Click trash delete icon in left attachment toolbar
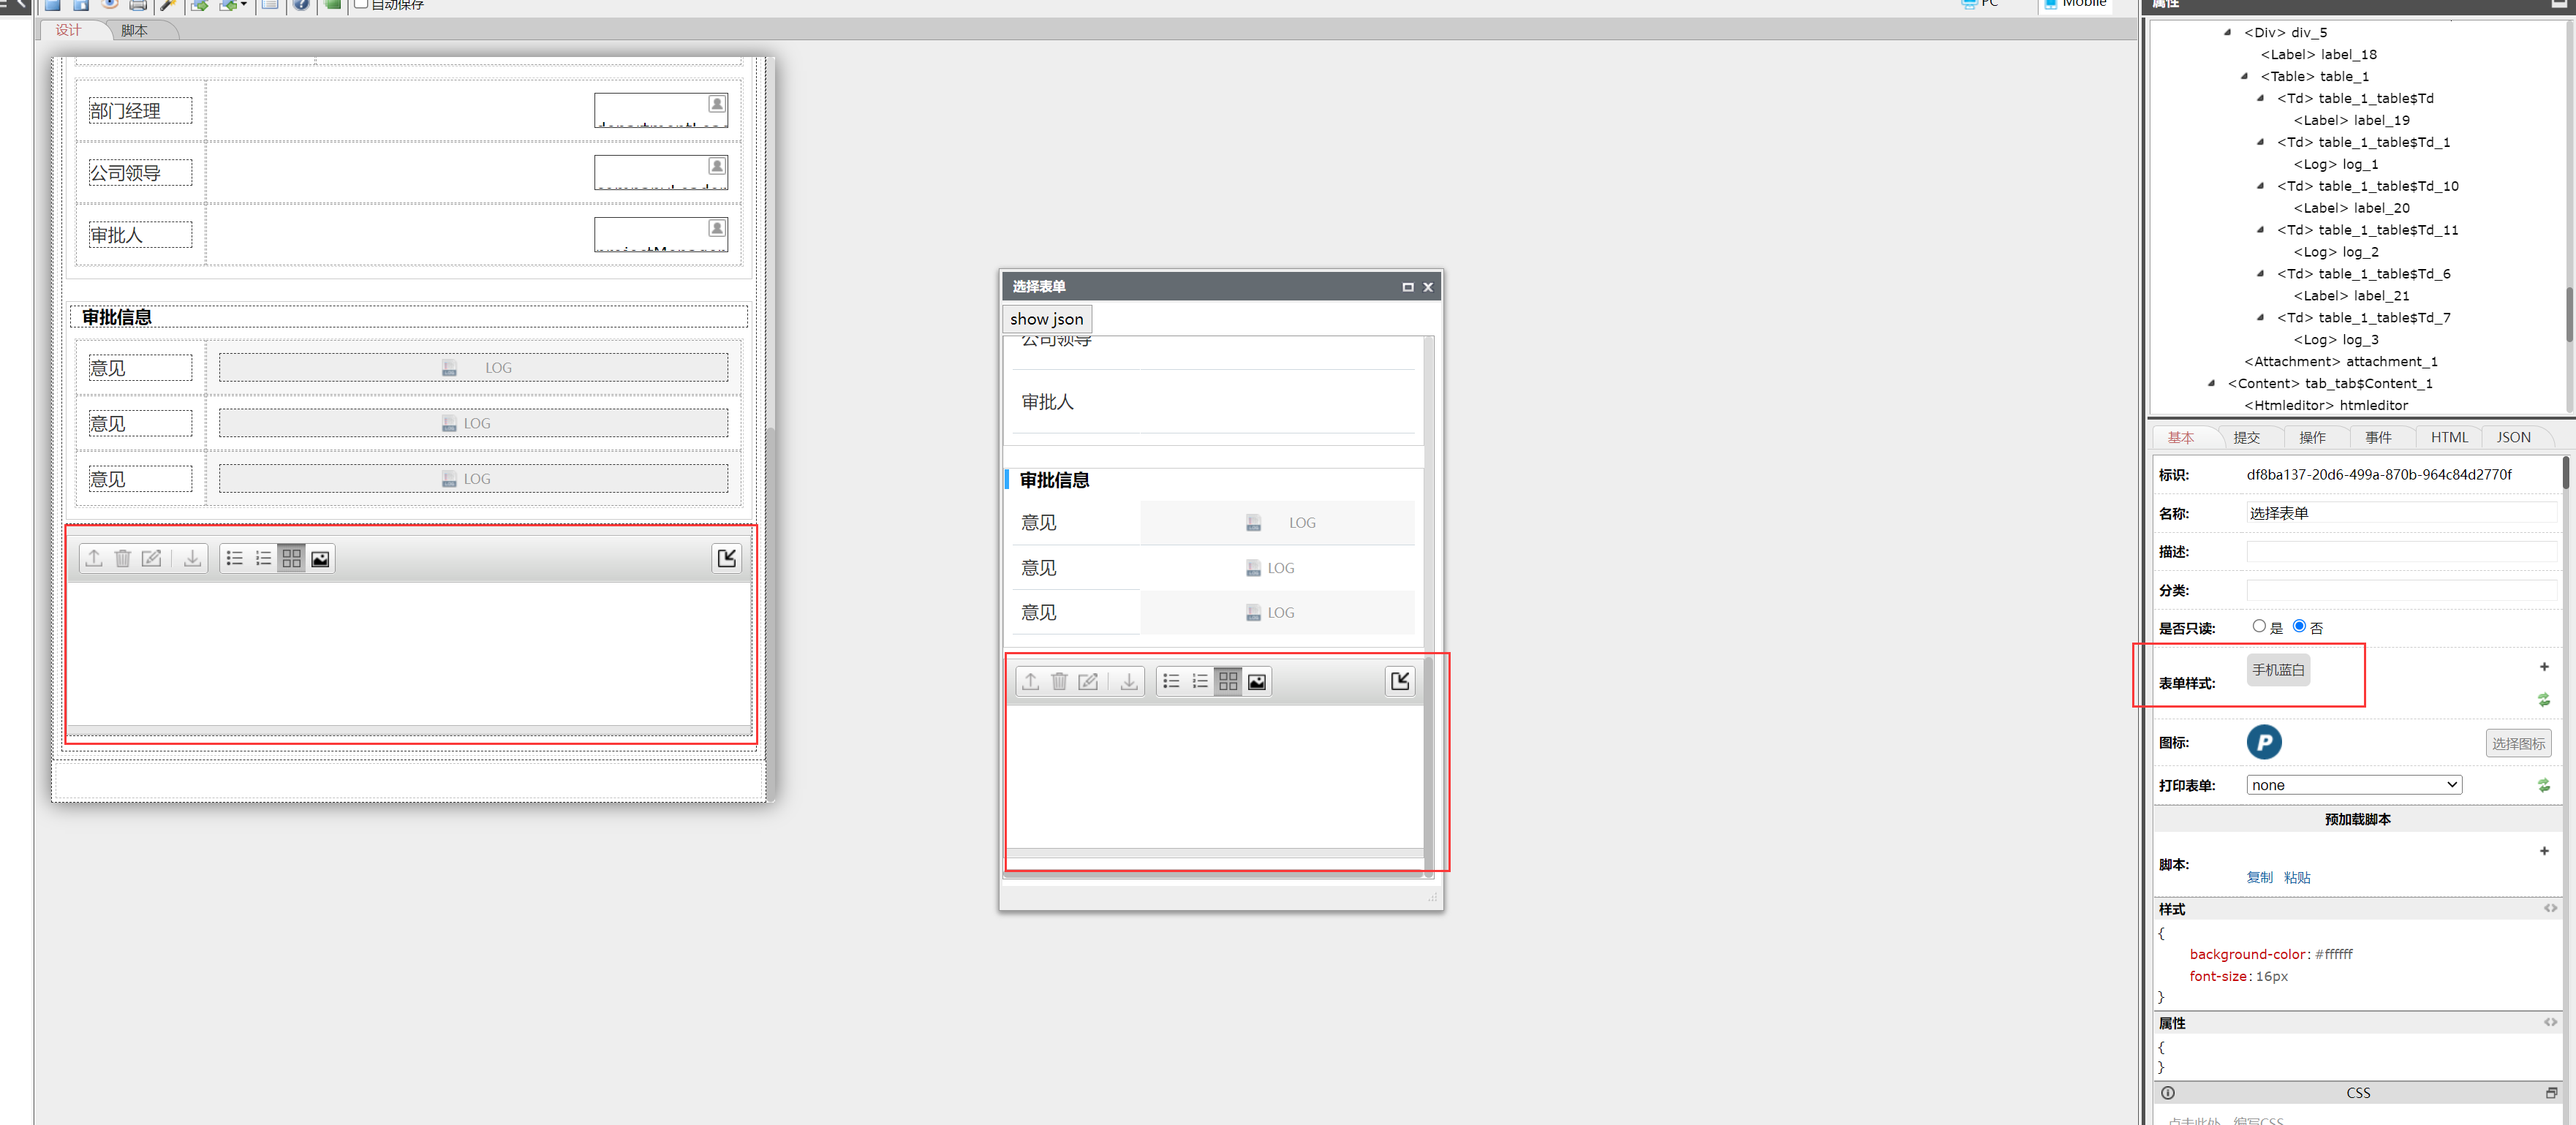The width and height of the screenshot is (2576, 1125). [122, 558]
